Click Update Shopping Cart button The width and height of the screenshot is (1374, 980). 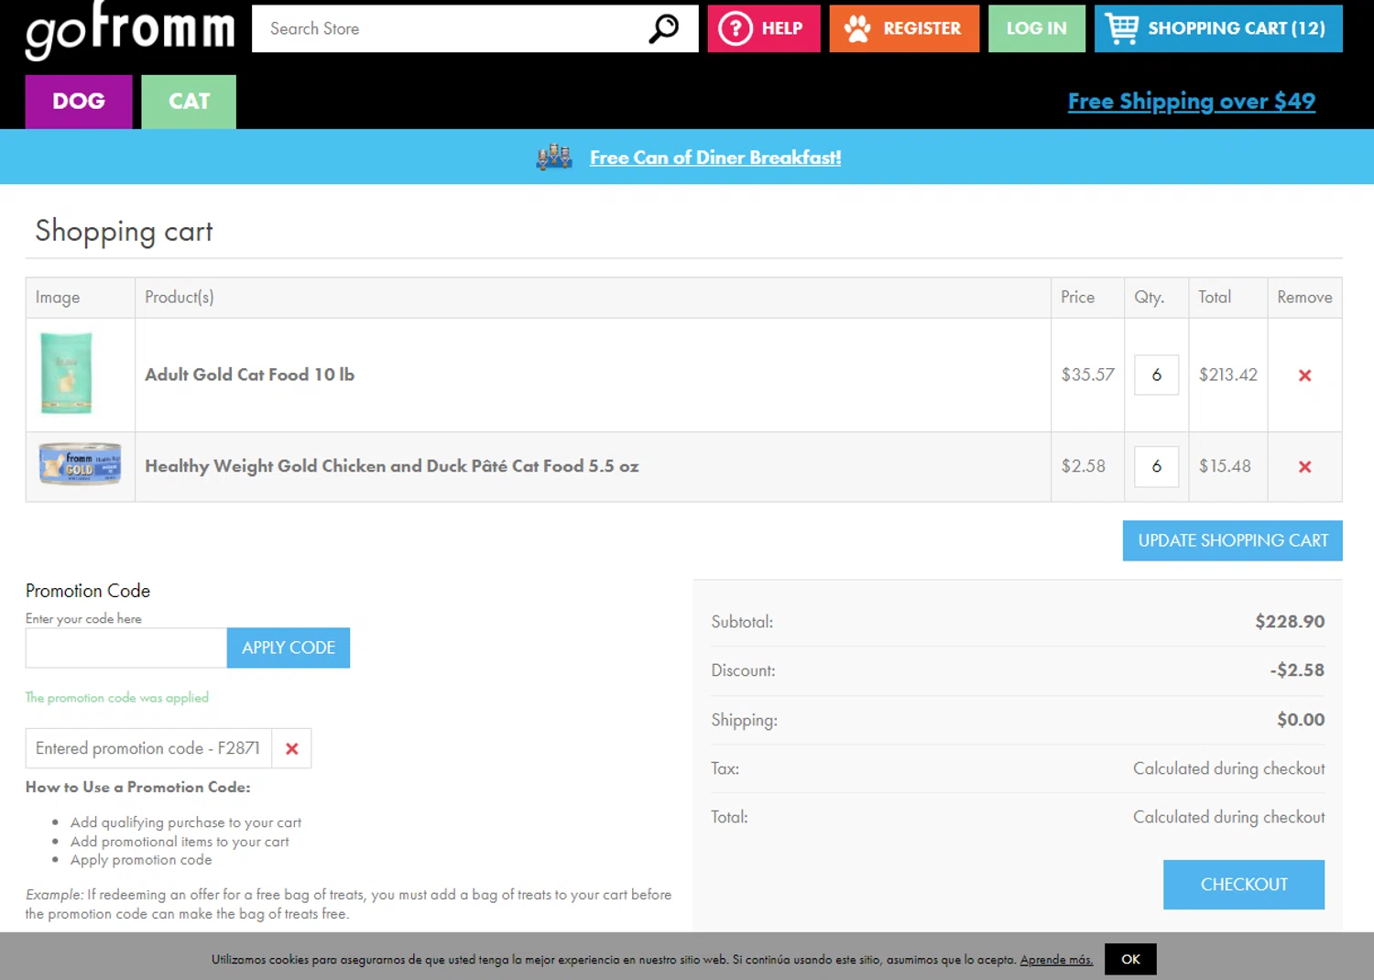click(x=1233, y=540)
